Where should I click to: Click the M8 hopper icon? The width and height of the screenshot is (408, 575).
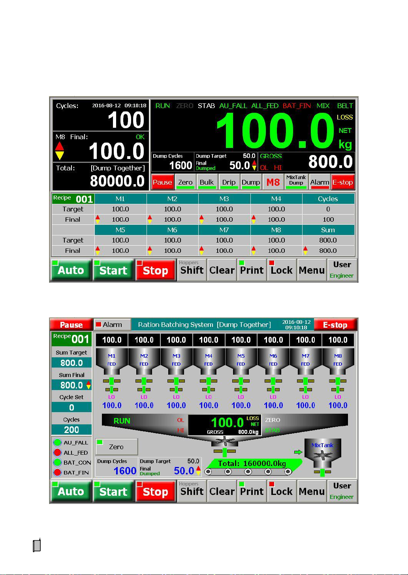[338, 360]
